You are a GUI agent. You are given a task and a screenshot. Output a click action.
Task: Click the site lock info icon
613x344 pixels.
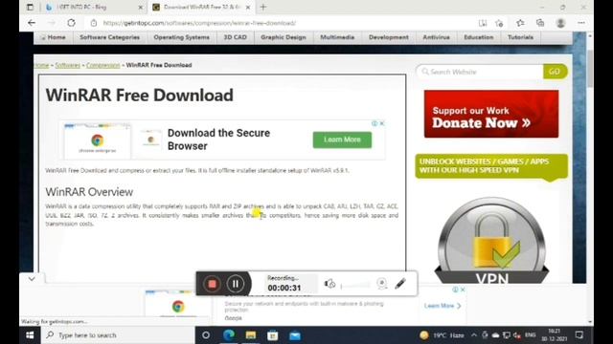pos(94,23)
